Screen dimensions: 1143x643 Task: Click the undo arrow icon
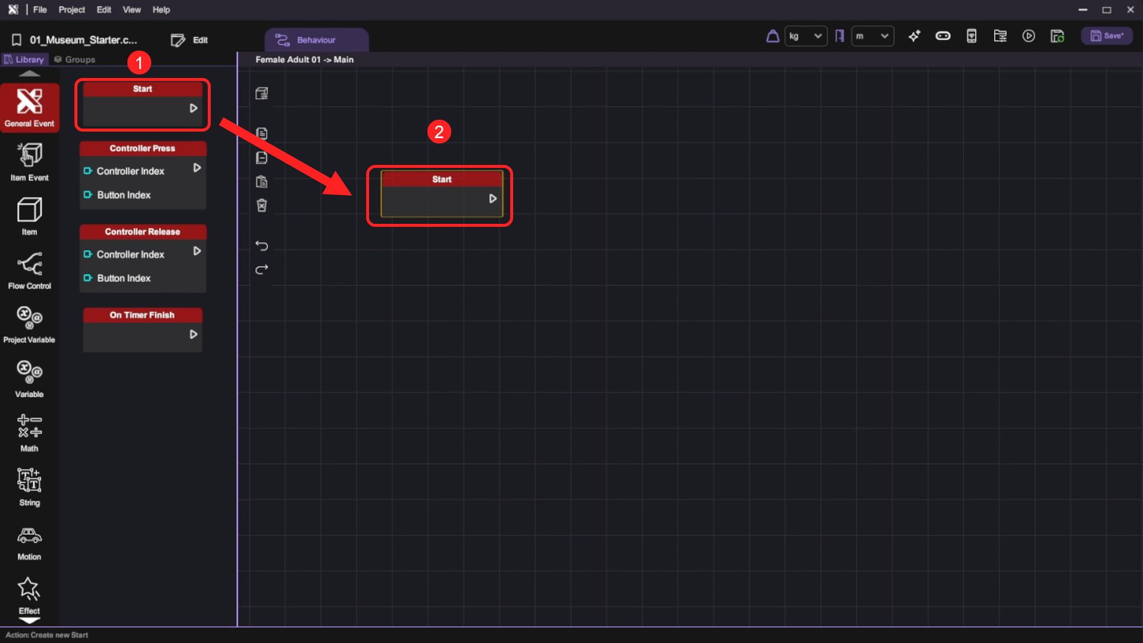click(x=261, y=246)
